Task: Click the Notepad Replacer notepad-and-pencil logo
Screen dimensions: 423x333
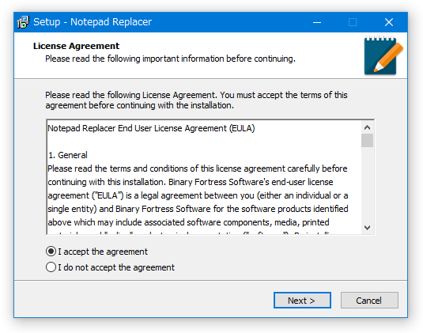Action: point(383,55)
